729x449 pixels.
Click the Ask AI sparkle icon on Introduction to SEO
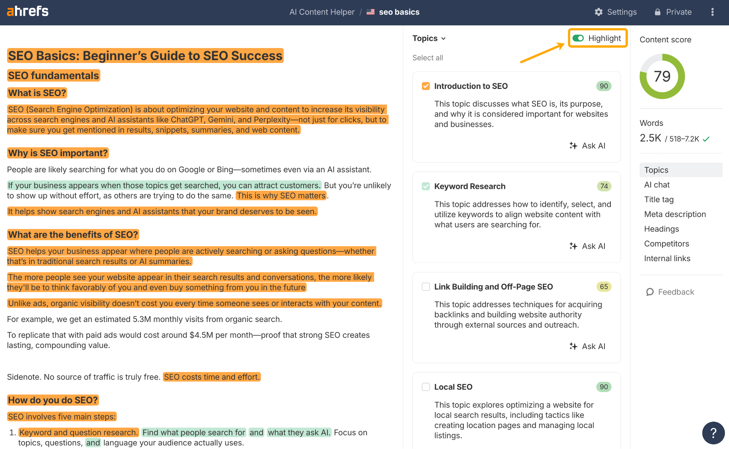[x=574, y=146]
